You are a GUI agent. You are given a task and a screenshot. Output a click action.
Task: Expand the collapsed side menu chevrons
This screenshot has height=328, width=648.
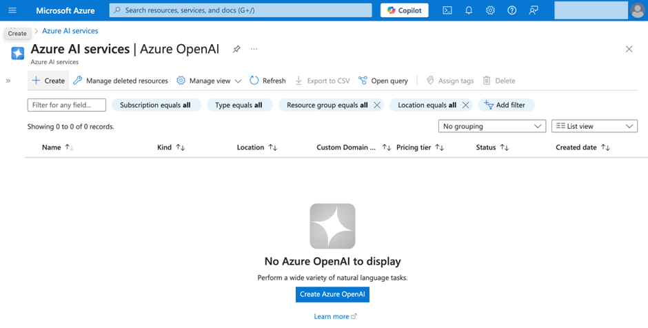click(x=8, y=81)
